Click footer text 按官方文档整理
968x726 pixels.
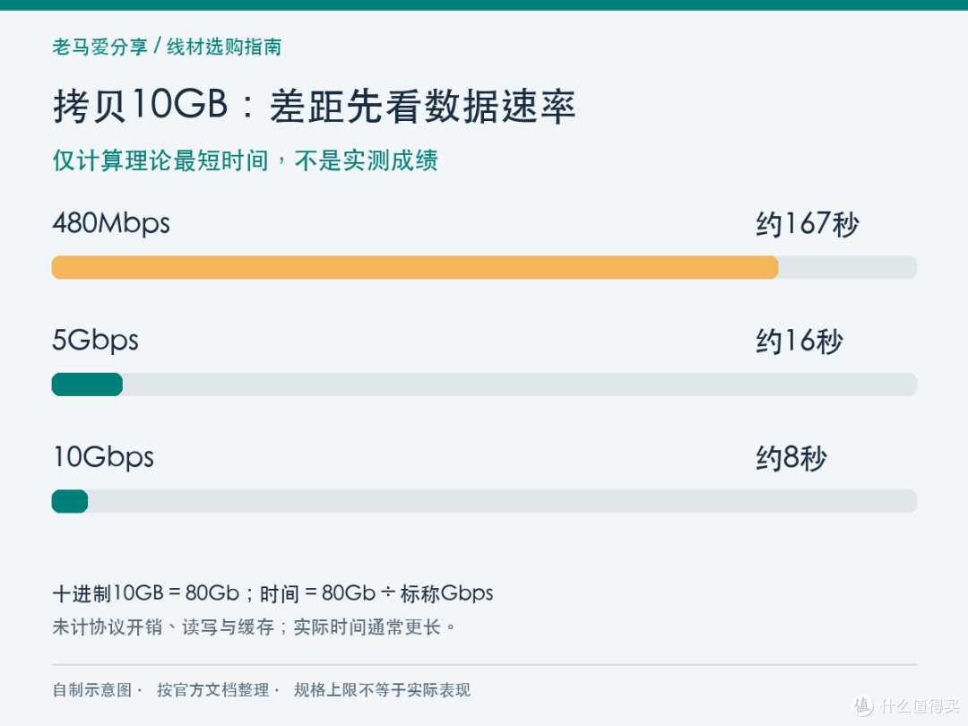(x=213, y=689)
